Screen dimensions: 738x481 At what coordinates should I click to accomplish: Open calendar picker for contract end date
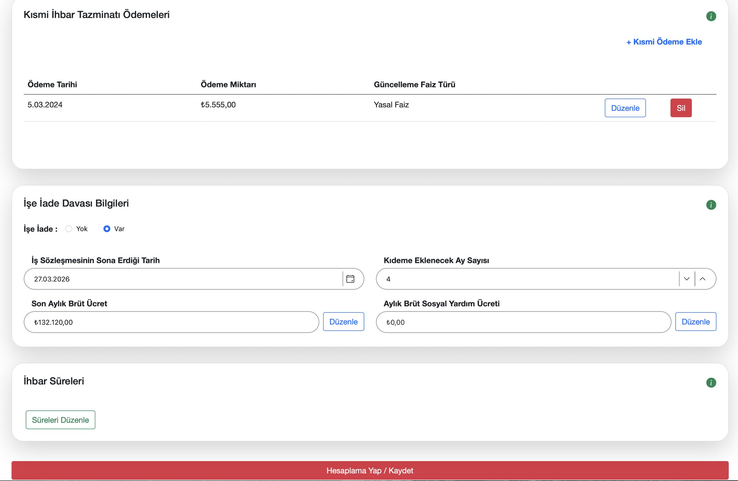coord(350,279)
